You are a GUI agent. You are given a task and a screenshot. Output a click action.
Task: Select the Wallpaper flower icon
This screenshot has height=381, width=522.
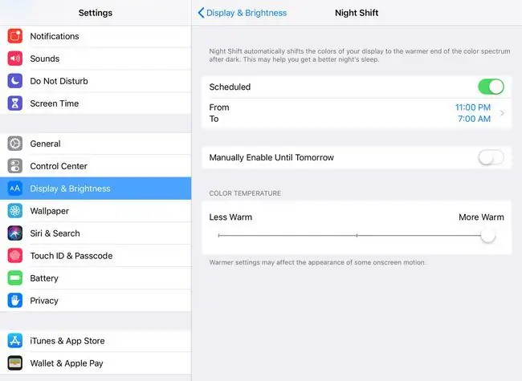coord(15,211)
